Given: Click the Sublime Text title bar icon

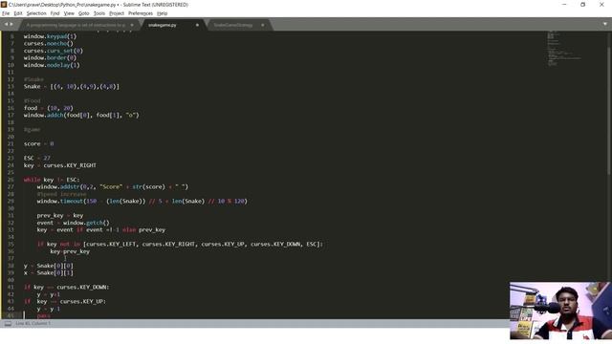Looking at the screenshot, I should click(4, 4).
